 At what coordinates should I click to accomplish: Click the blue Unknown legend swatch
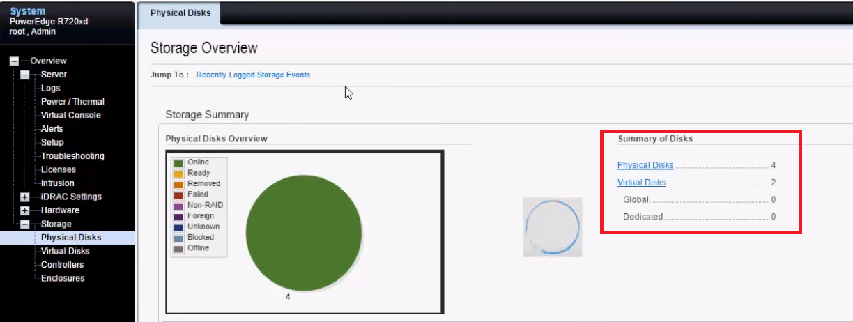(178, 227)
